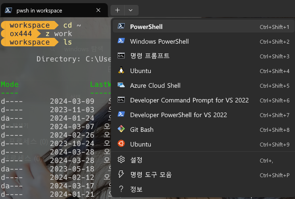Open 명령 도구 모음 command palette
The width and height of the screenshot is (295, 199).
[x=203, y=175]
